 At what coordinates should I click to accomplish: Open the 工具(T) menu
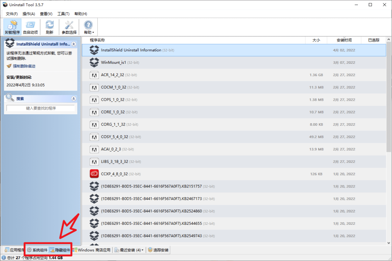click(63, 14)
